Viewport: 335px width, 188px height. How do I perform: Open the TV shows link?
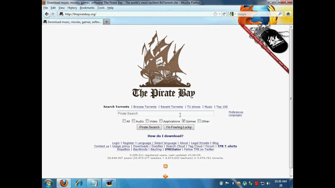click(194, 107)
